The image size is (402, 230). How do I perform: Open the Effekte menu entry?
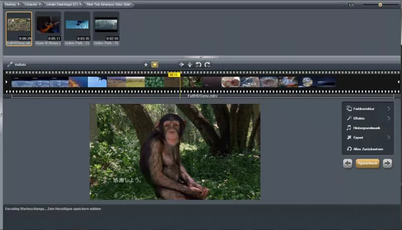[x=368, y=118]
